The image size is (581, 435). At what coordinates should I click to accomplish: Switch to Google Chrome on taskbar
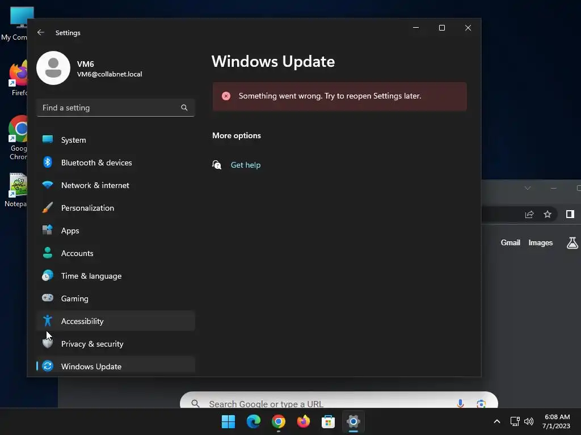(278, 421)
